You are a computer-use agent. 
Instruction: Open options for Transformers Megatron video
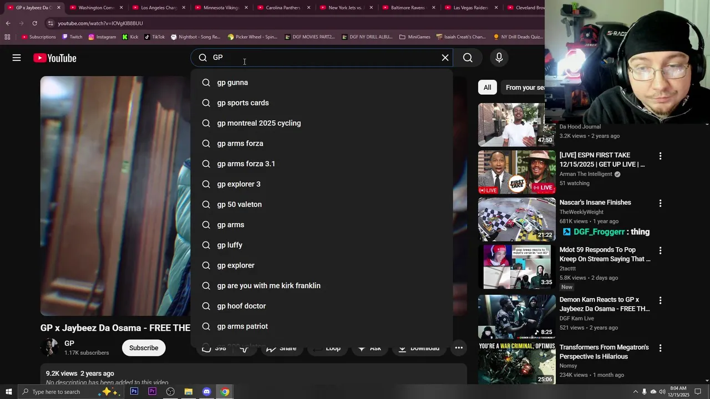(x=660, y=348)
